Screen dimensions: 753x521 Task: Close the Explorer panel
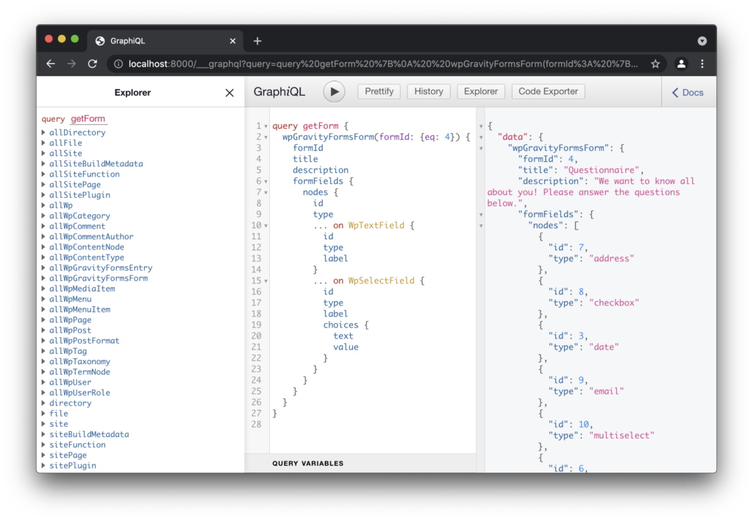point(229,93)
